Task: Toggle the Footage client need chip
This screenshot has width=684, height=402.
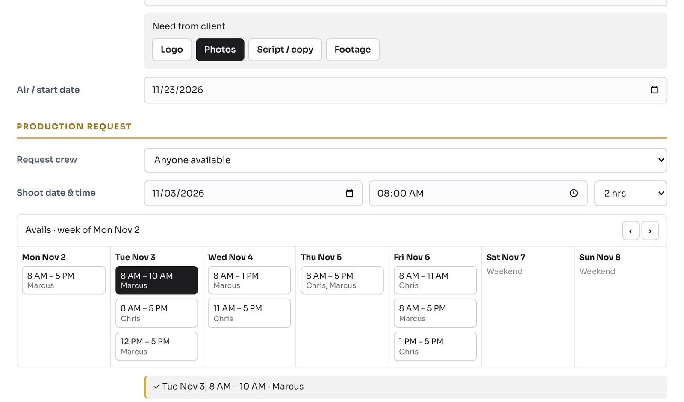Action: coord(353,50)
